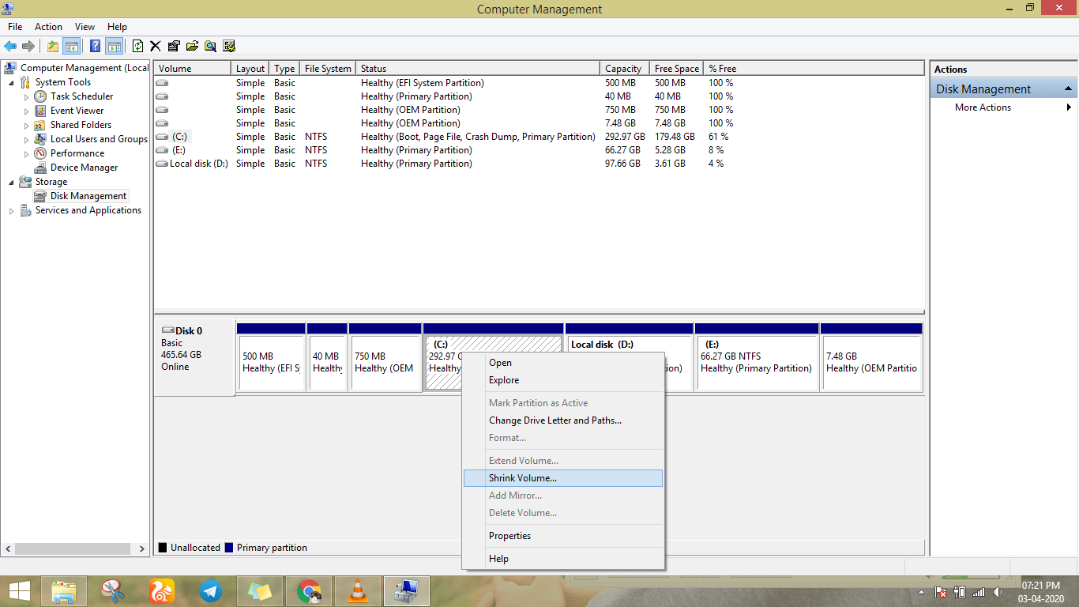Select the Local disk (D:) volume row
Viewport: 1079px width, 607px height.
click(539, 164)
